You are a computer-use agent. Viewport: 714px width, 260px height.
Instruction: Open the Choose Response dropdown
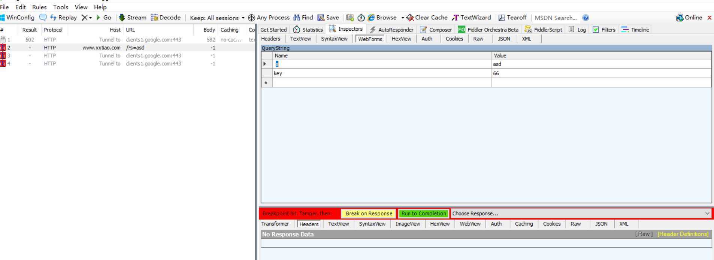coord(581,214)
